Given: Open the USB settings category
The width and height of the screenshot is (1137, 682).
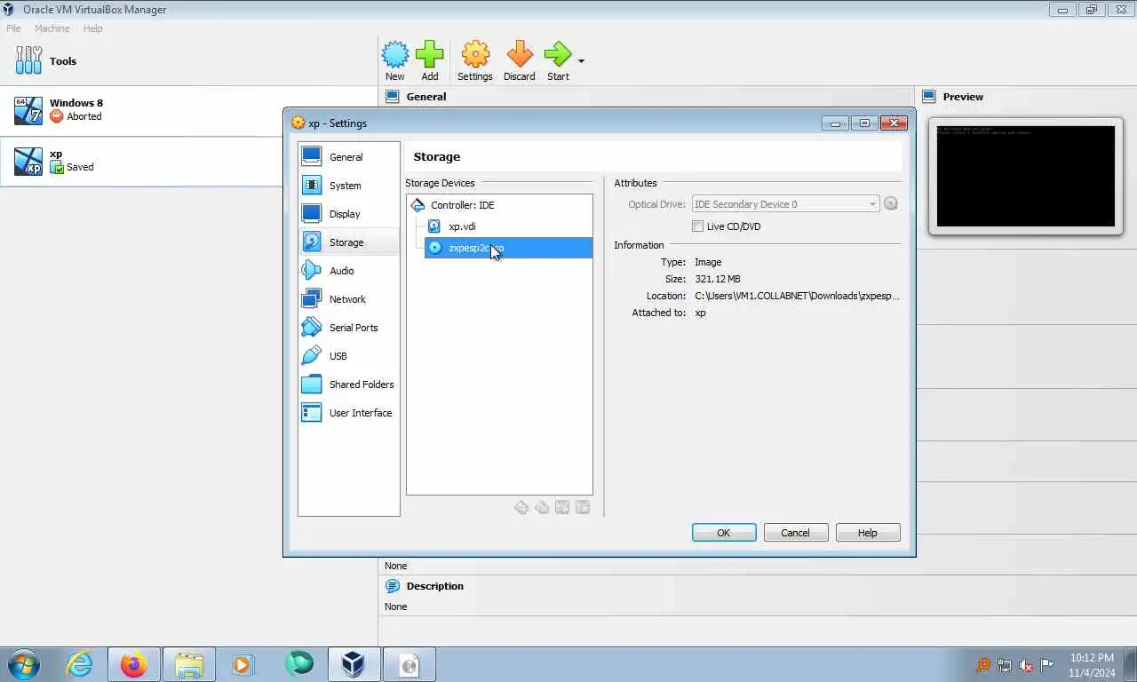Looking at the screenshot, I should [x=348, y=356].
